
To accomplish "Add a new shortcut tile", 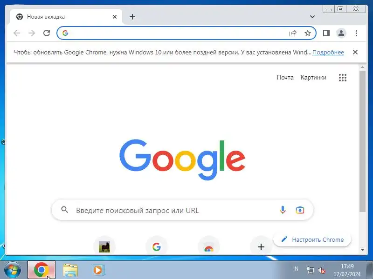I will pyautogui.click(x=261, y=247).
